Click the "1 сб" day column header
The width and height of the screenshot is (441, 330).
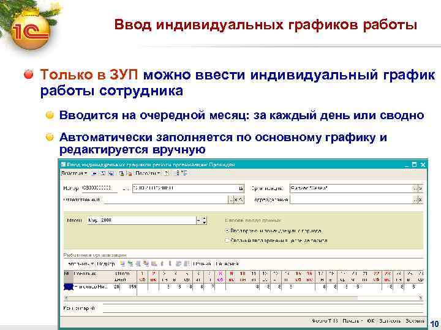tap(143, 276)
